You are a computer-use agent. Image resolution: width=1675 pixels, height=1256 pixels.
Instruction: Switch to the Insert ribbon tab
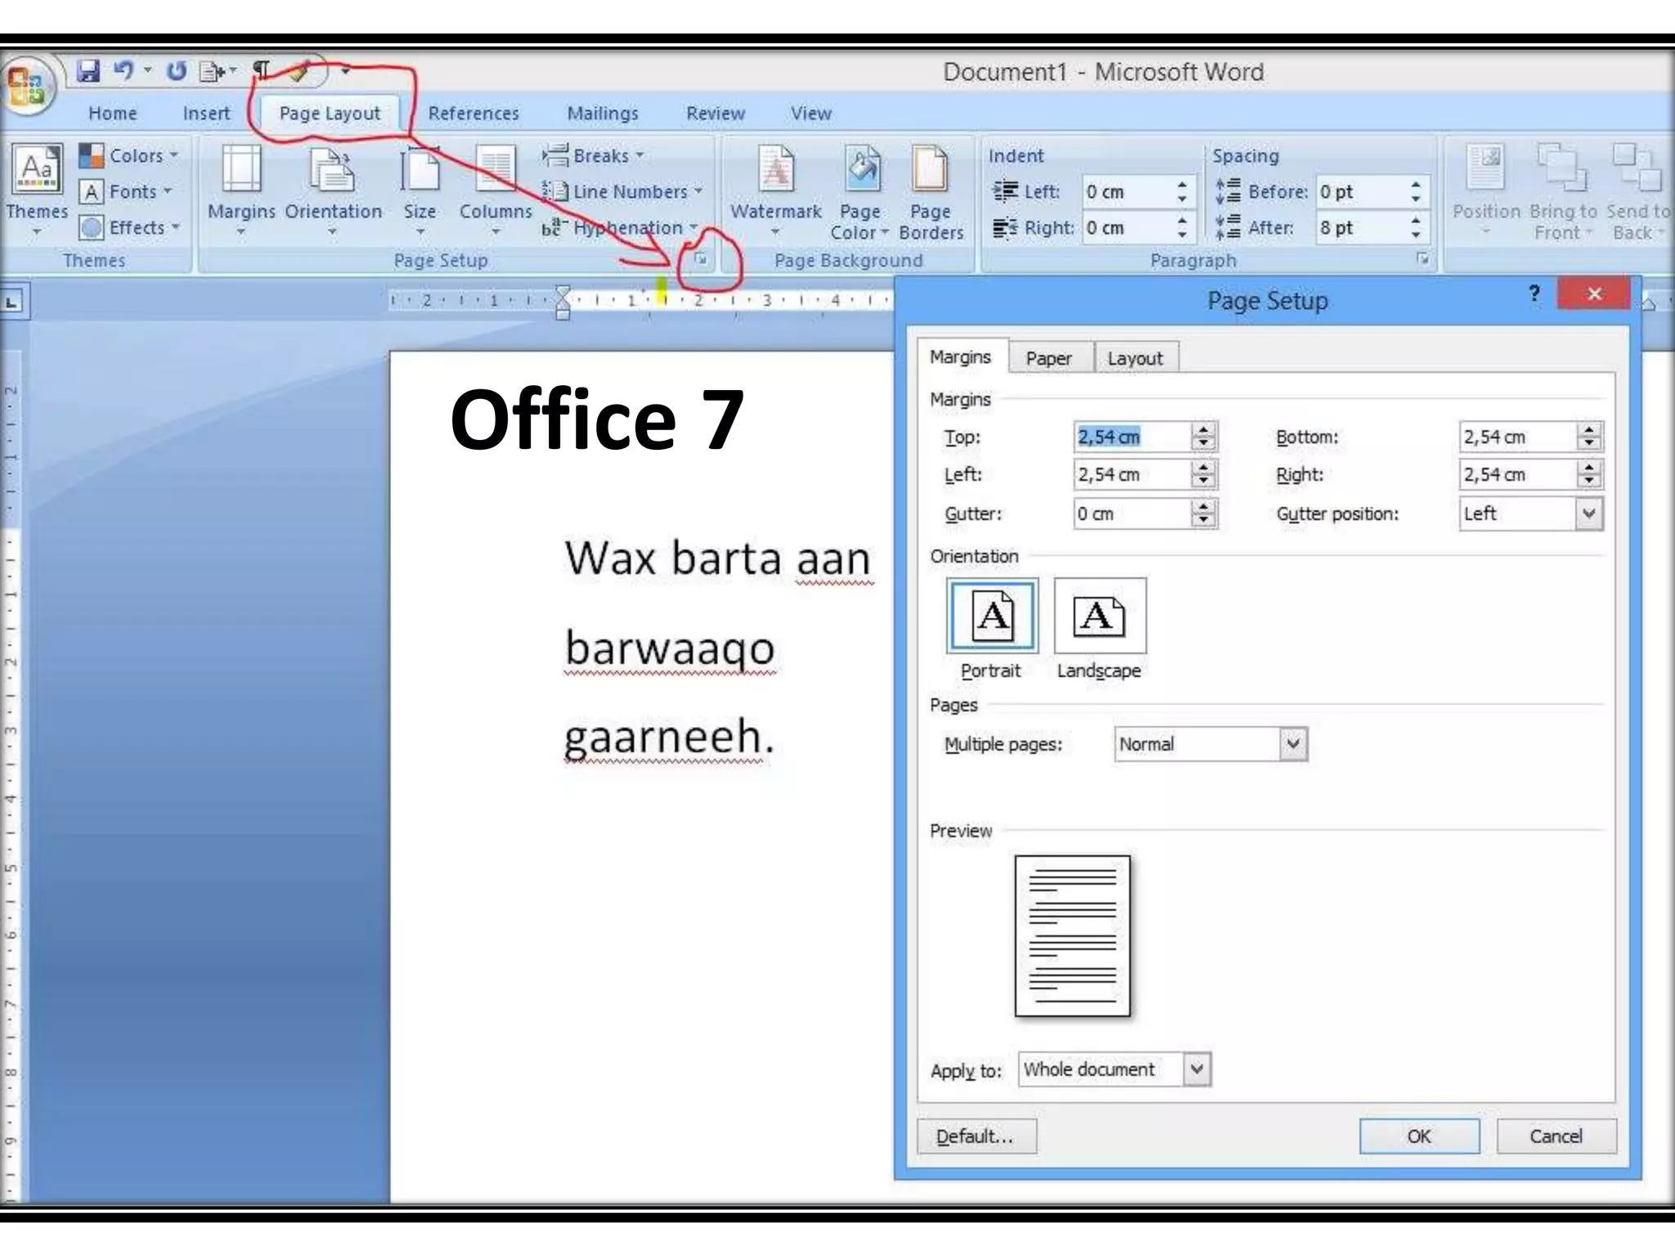click(x=206, y=114)
